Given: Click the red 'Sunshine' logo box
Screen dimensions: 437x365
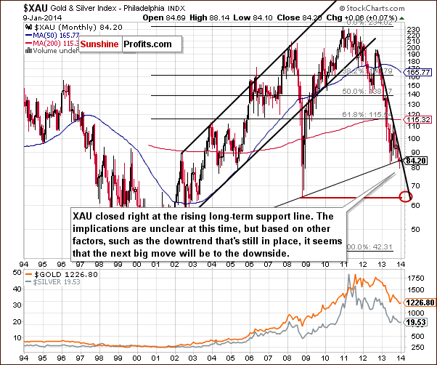Looking at the screenshot, I should 100,44.
